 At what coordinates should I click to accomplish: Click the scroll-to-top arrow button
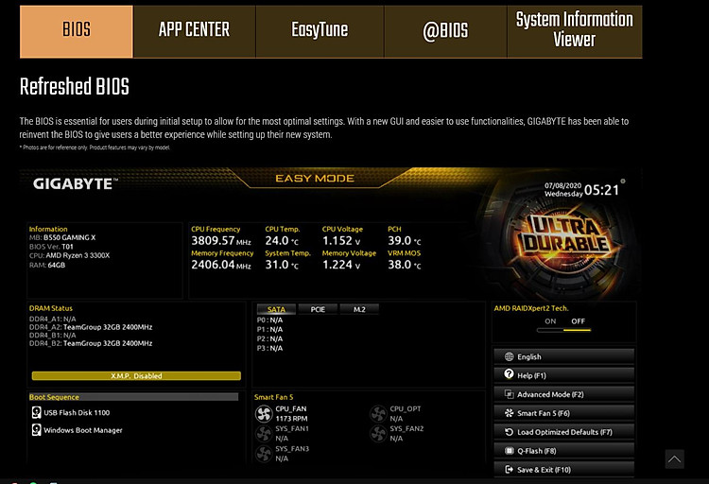point(674,459)
